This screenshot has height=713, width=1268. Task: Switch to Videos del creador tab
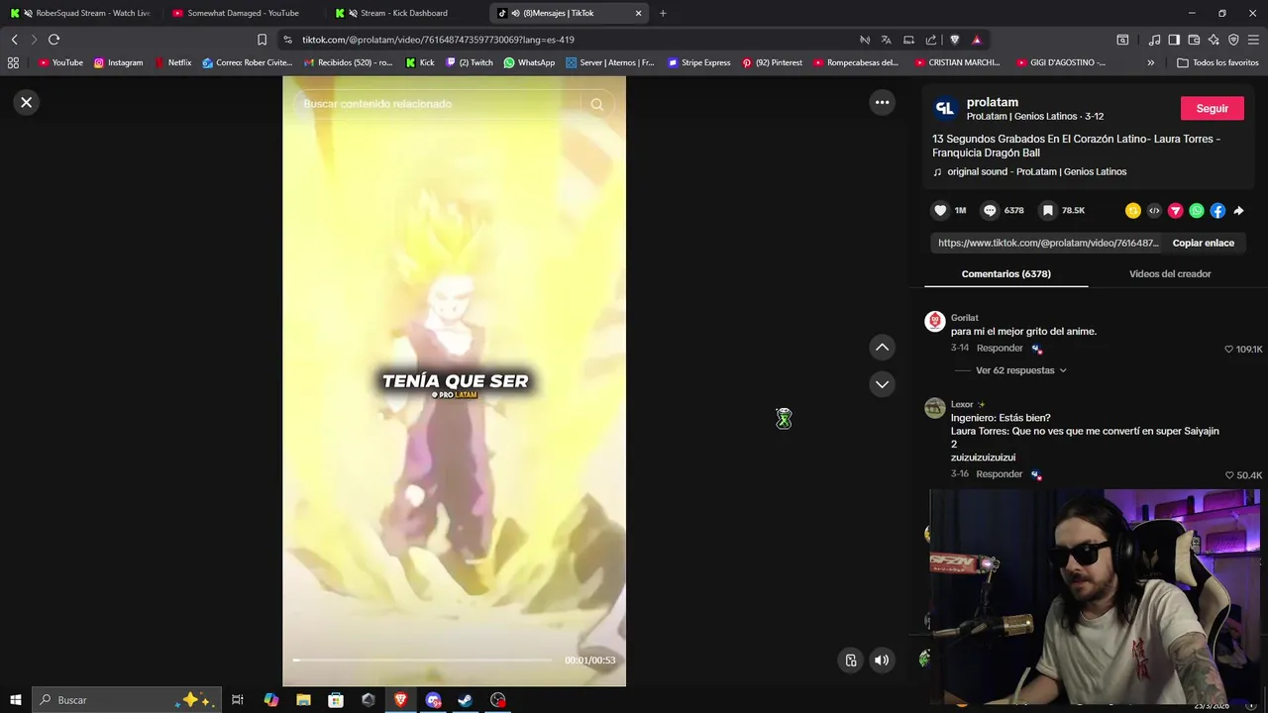(1170, 273)
